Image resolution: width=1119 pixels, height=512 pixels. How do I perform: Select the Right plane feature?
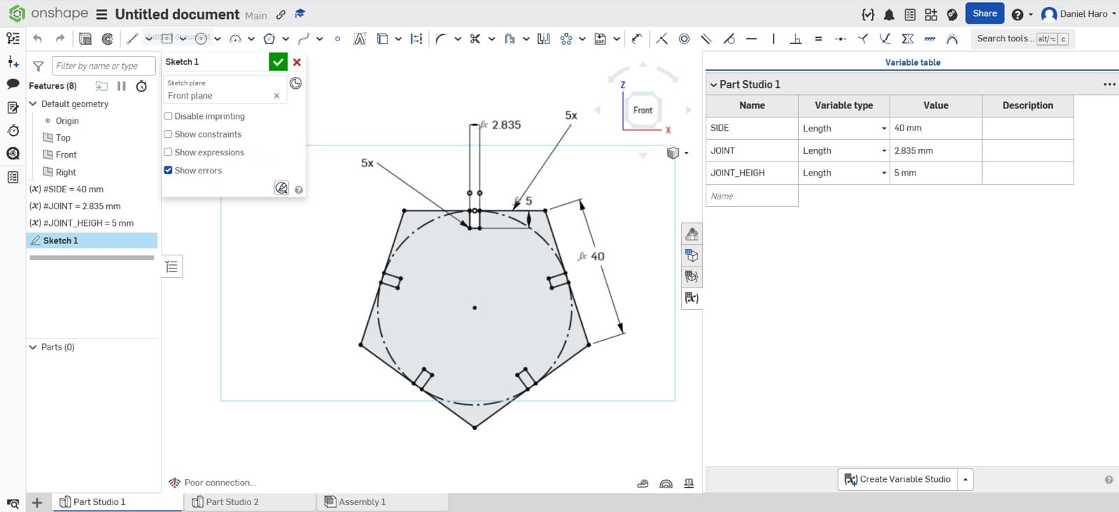click(66, 172)
